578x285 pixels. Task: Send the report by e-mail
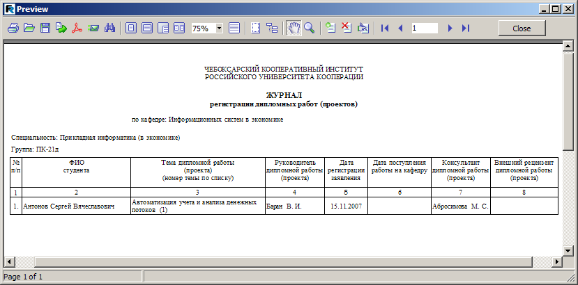coord(93,28)
